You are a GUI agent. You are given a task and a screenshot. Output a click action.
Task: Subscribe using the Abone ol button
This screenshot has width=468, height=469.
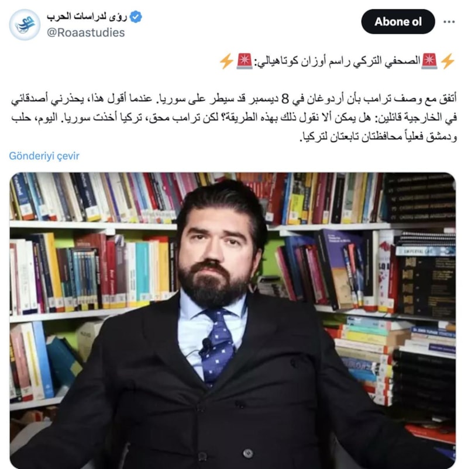click(398, 22)
